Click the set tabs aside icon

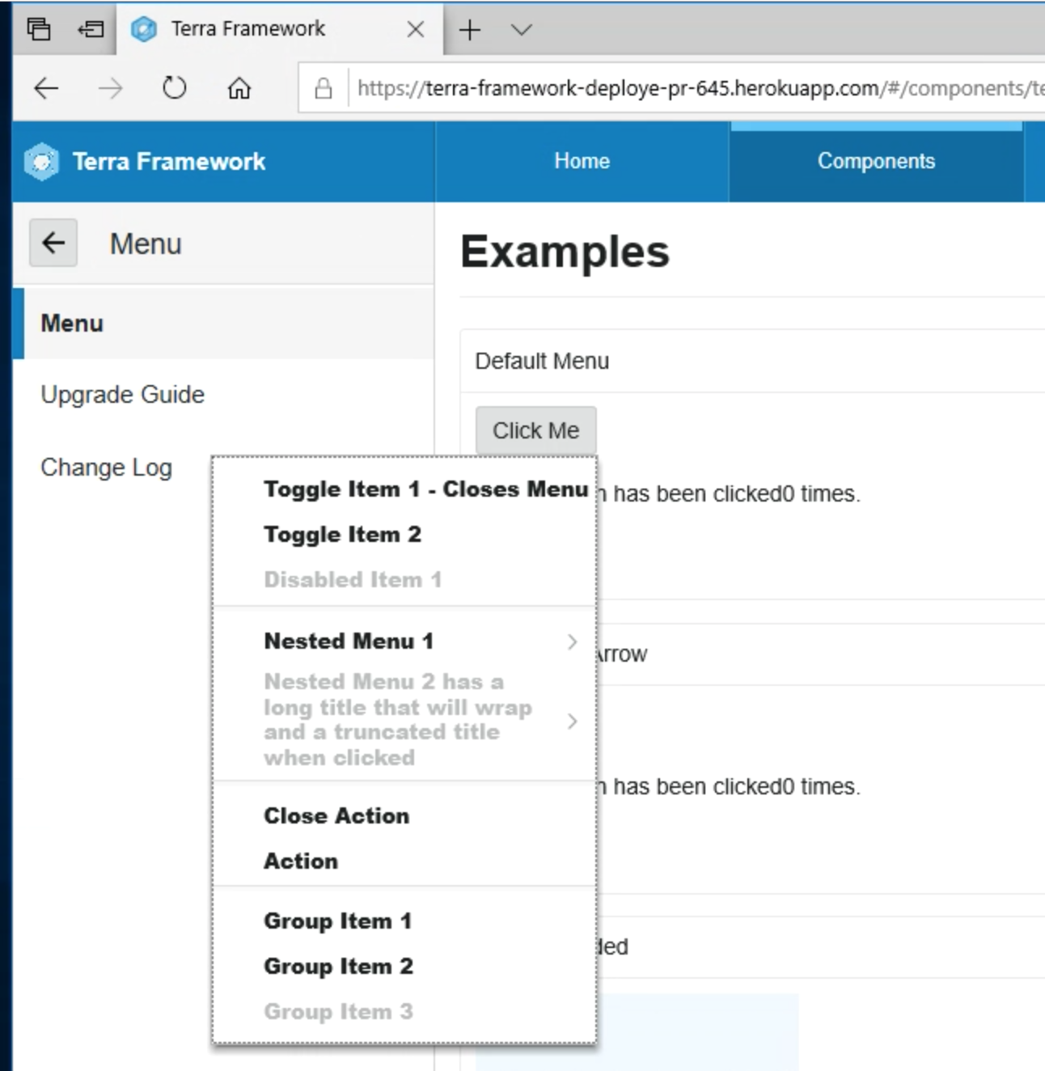(x=91, y=28)
